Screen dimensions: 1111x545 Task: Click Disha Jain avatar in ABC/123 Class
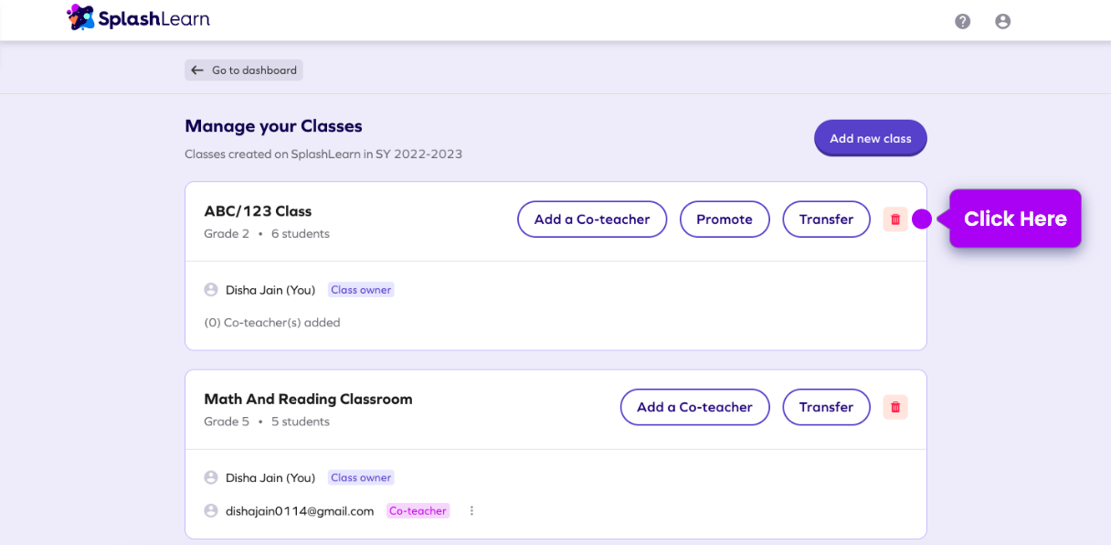pos(211,290)
